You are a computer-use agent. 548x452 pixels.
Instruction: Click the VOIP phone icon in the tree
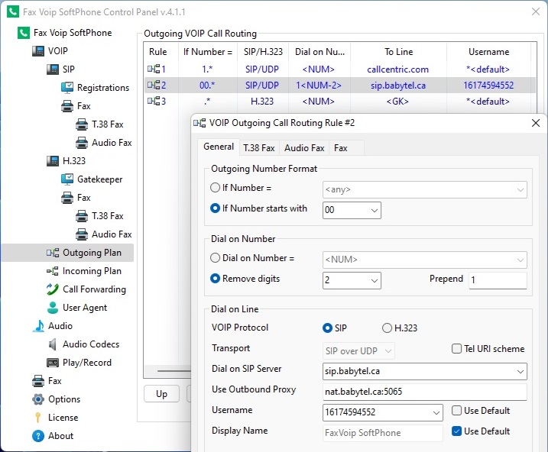click(38, 51)
